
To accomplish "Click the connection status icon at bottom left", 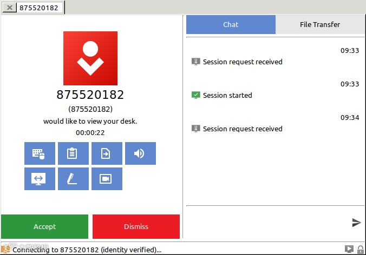I will click(x=6, y=249).
